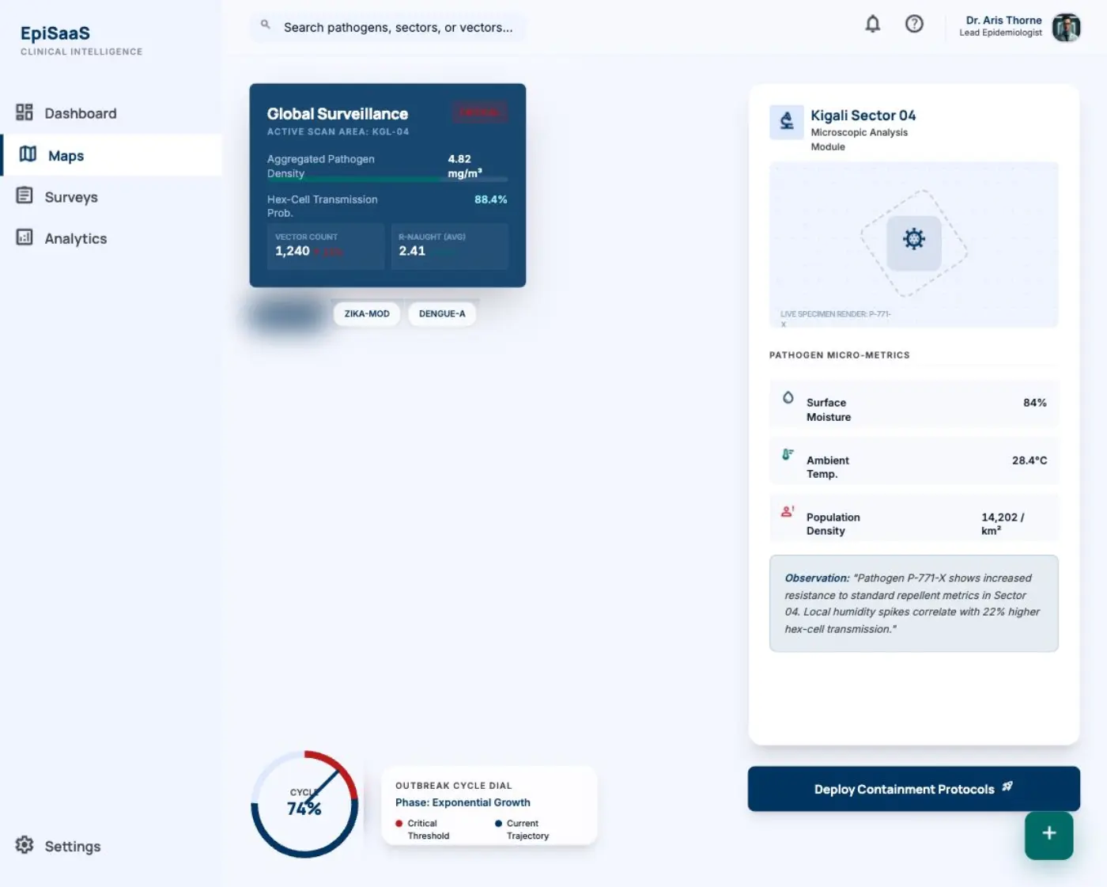The height and width of the screenshot is (887, 1107).
Task: Open Analytics from sidebar
Action: (111, 238)
